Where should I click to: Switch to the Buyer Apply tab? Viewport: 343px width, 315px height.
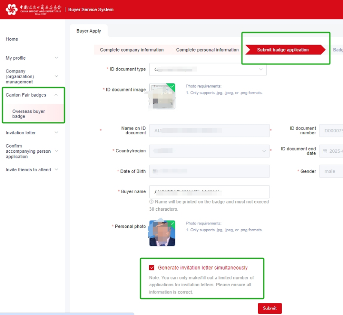click(x=89, y=31)
